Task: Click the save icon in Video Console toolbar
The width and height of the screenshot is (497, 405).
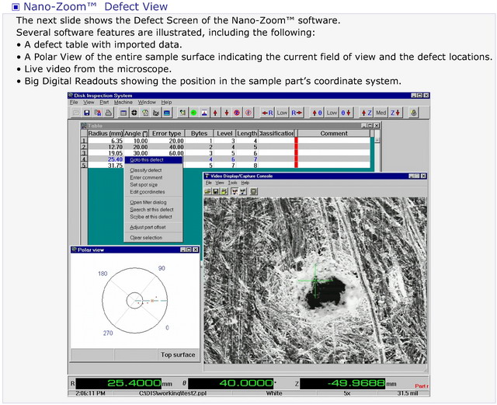Action: click(216, 191)
